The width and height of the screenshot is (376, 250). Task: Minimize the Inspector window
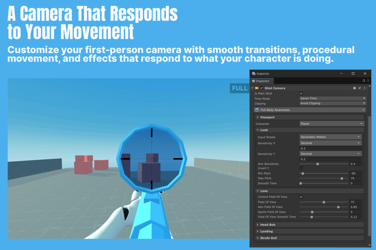point(341,73)
